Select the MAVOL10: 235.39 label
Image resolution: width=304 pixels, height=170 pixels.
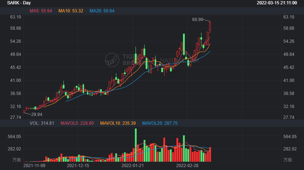pyautogui.click(x=118, y=123)
